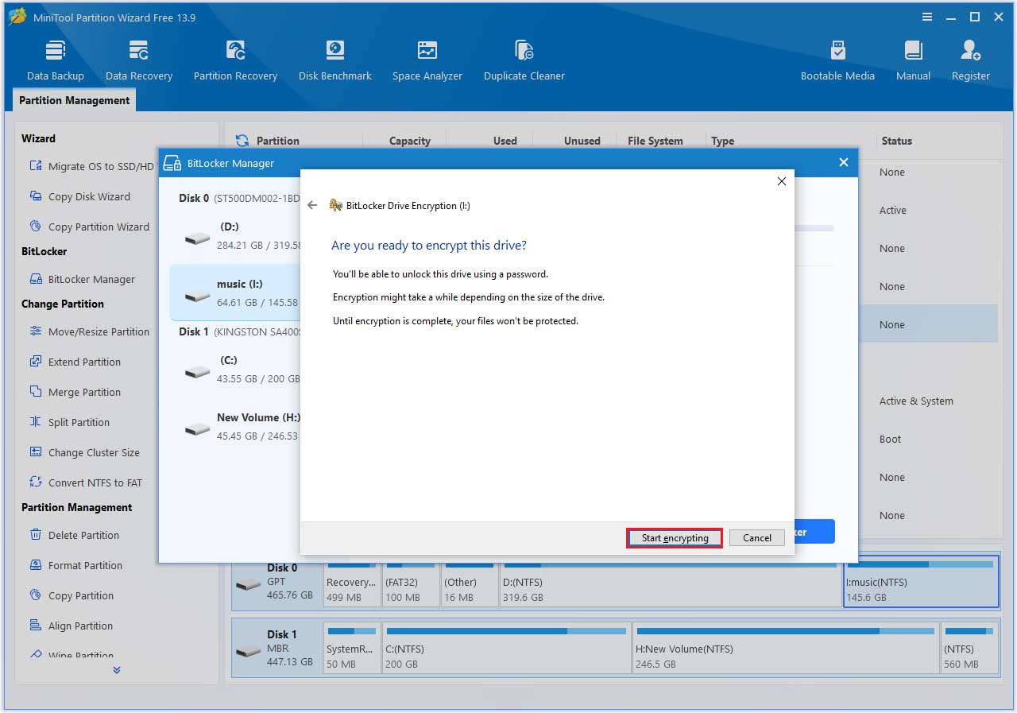Select New Volume (H:) in BitLocker Manager

tap(235, 427)
